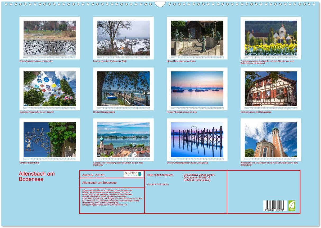Open the yellow tulips spring photo

271,38
